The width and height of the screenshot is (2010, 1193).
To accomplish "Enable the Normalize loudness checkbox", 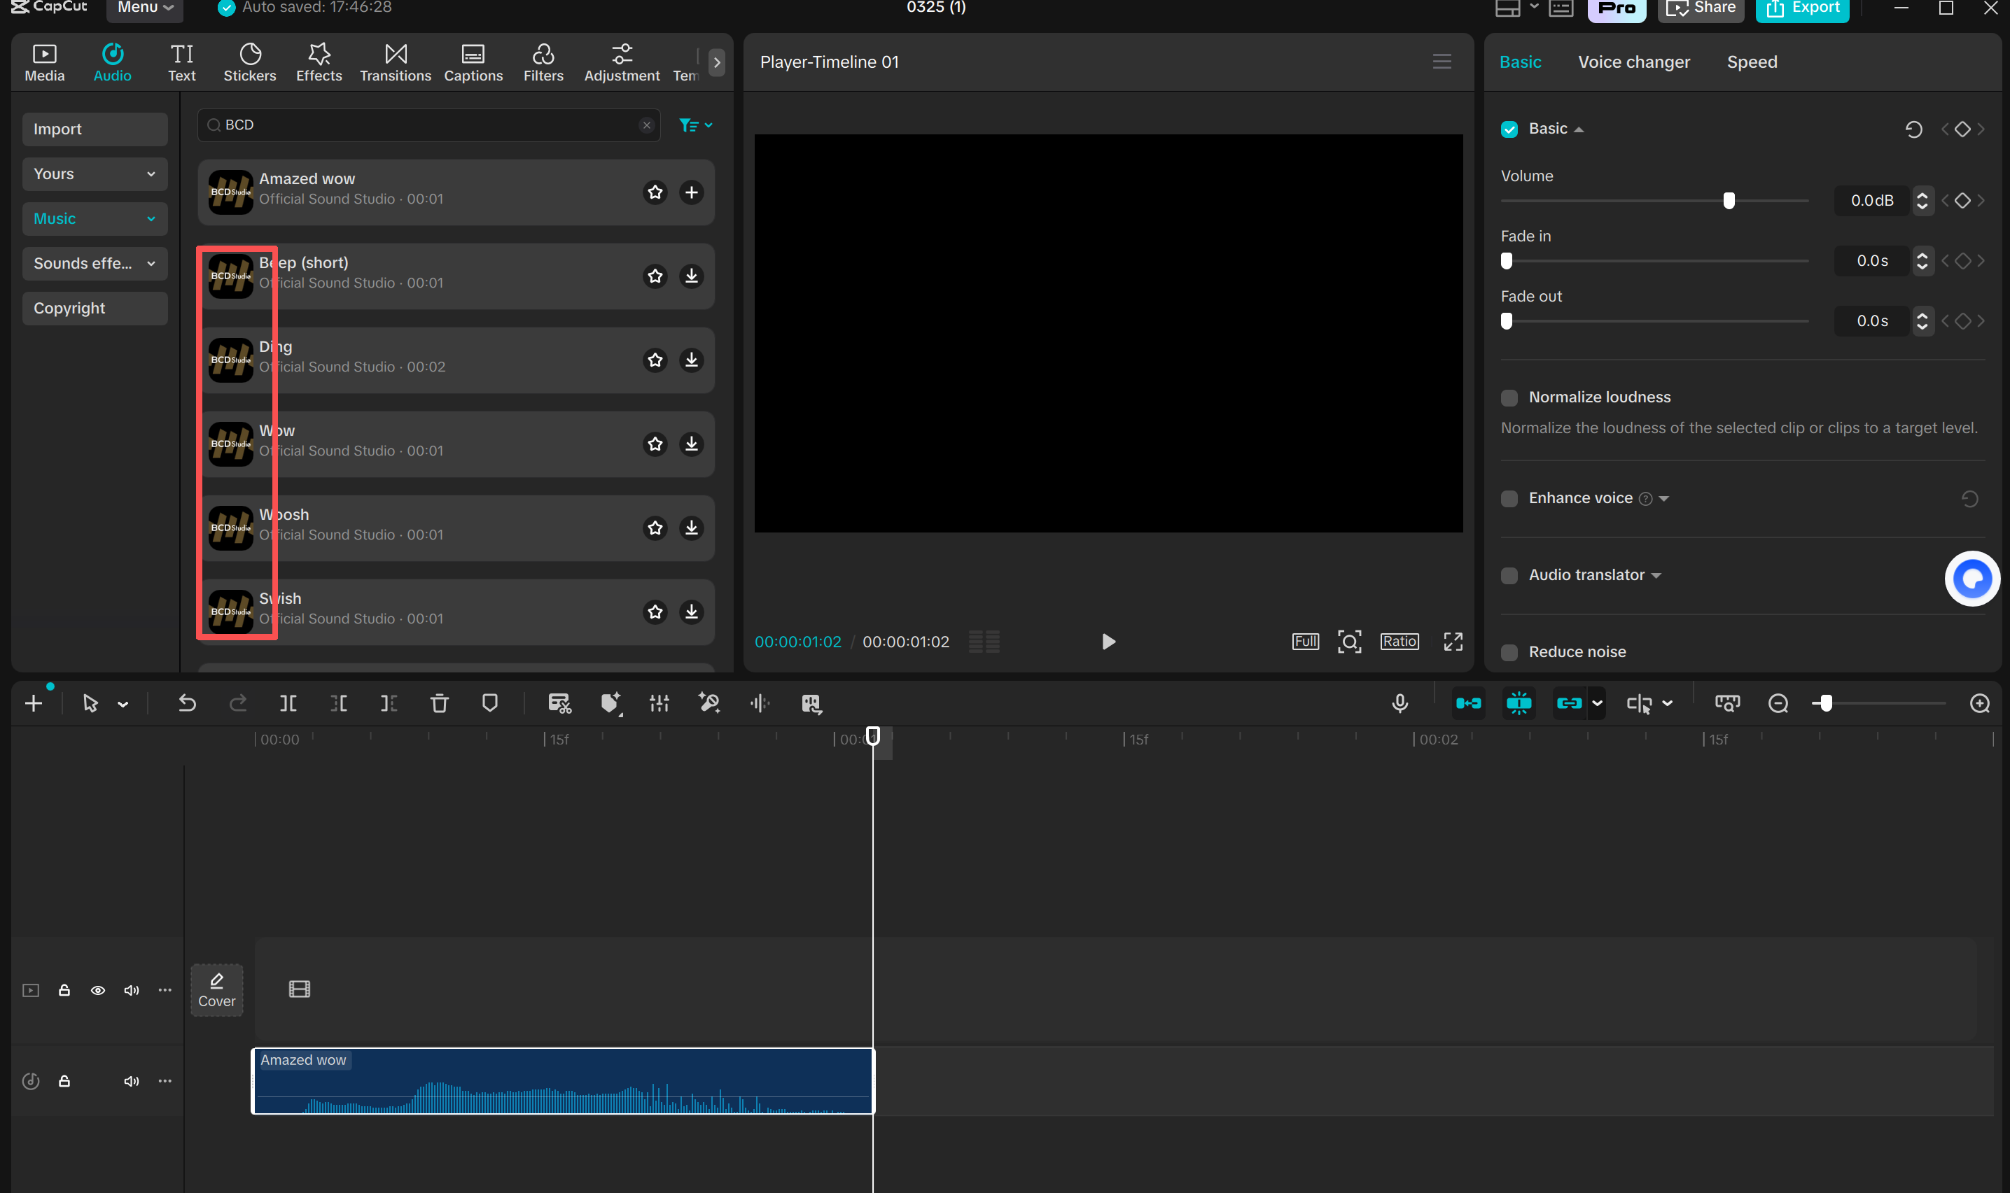I will point(1509,398).
